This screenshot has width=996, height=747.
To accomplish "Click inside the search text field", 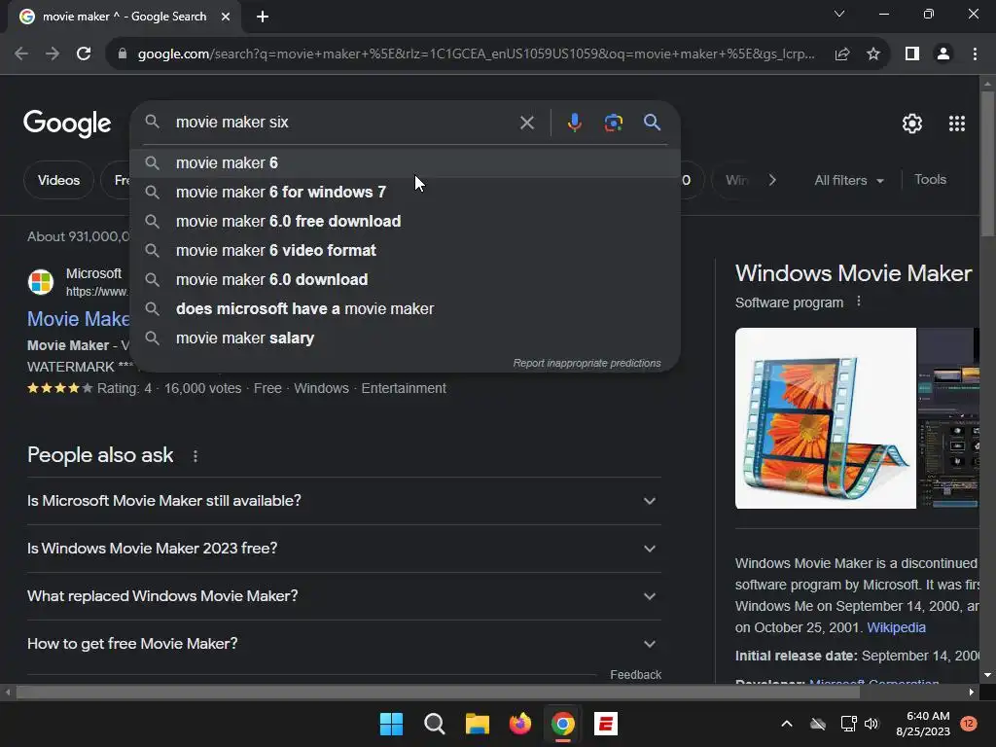I will pos(343,123).
